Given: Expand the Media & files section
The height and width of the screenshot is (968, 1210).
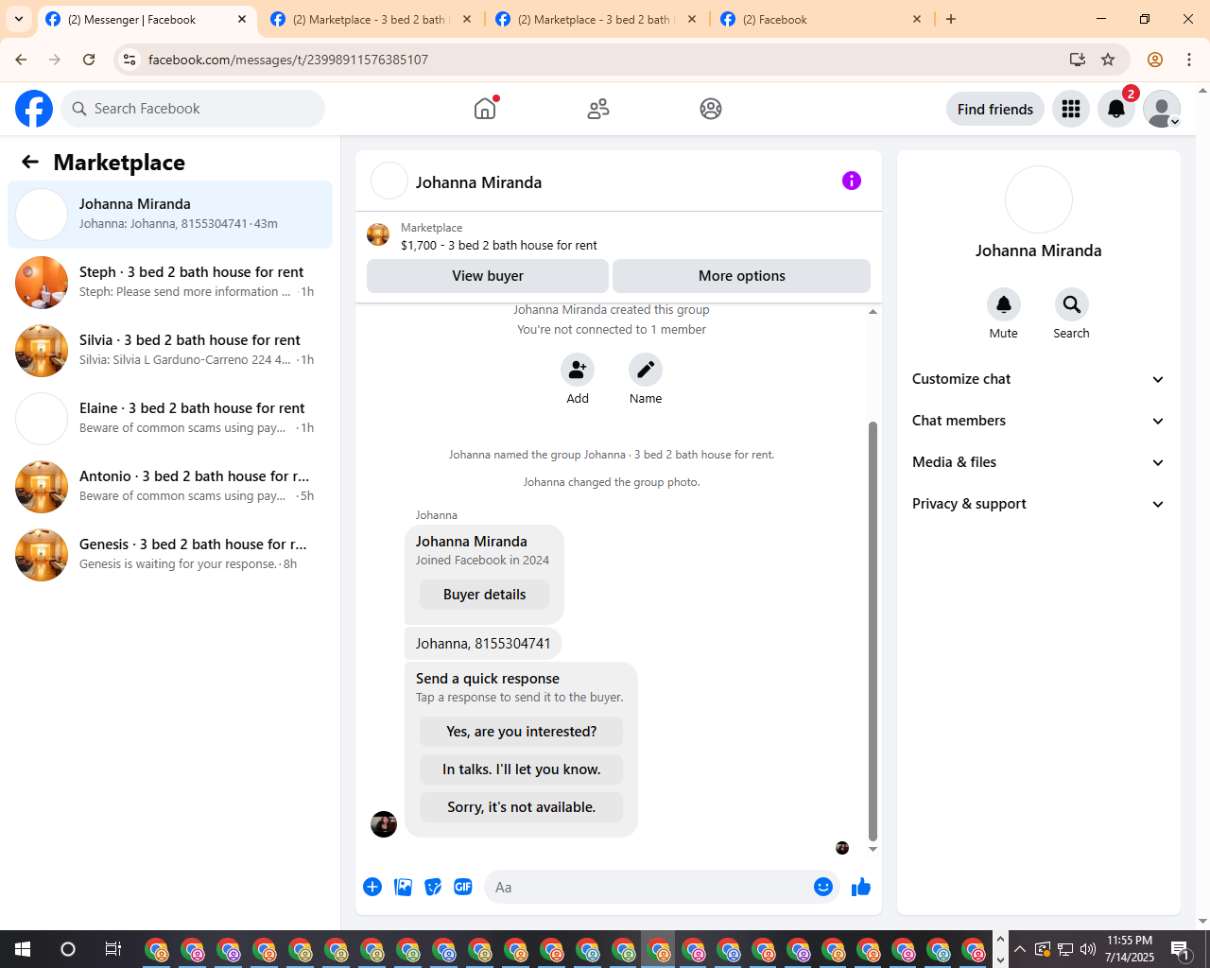Looking at the screenshot, I should pyautogui.click(x=1038, y=462).
